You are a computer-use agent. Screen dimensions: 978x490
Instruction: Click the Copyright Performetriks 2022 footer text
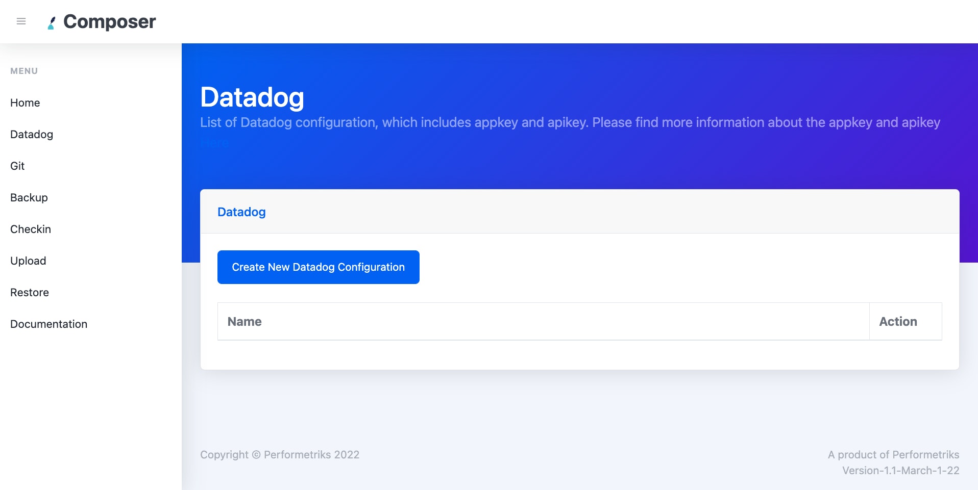[x=280, y=455]
